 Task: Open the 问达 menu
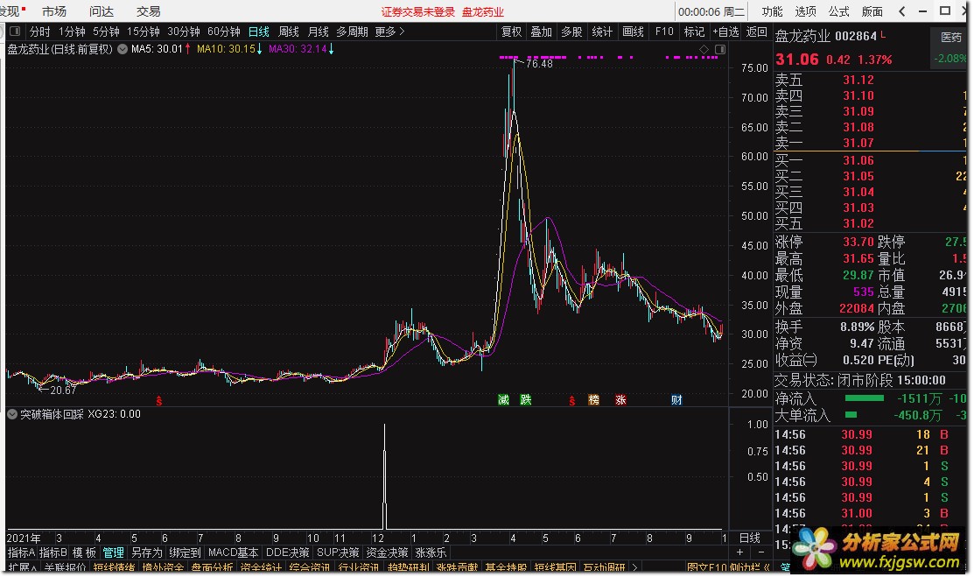point(102,11)
